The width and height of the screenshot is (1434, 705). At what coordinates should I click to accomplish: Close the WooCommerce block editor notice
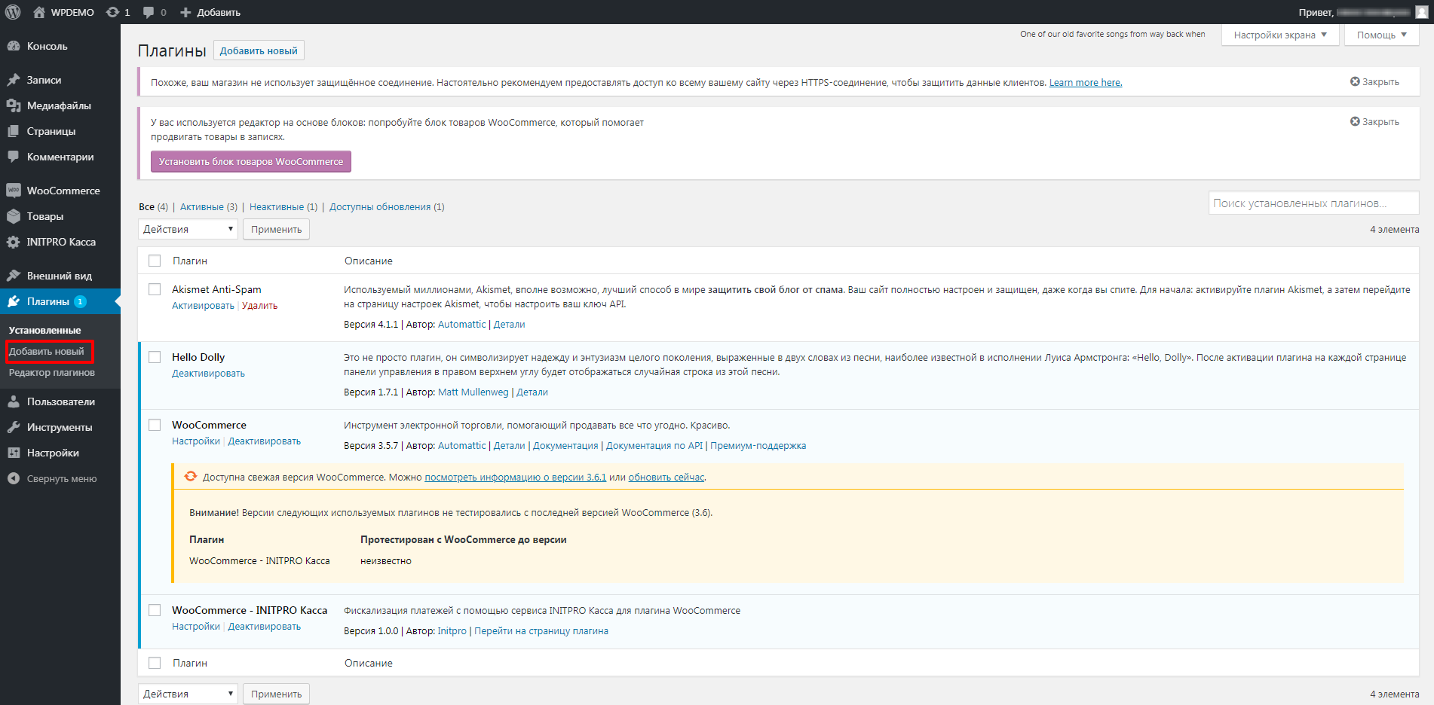[x=1374, y=122]
